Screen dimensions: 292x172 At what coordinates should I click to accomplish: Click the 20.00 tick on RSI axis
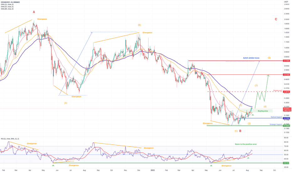(286, 167)
